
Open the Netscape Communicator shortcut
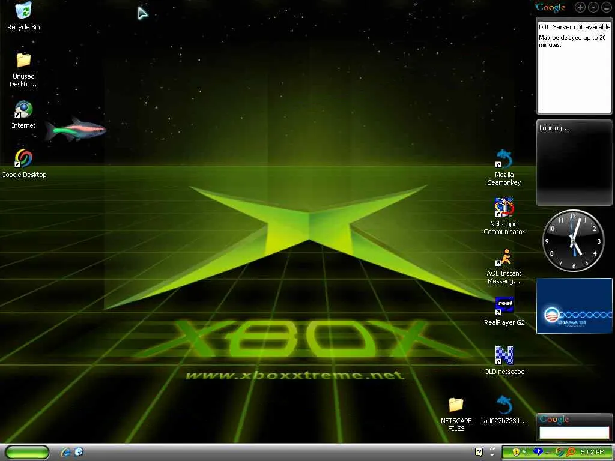(x=504, y=217)
